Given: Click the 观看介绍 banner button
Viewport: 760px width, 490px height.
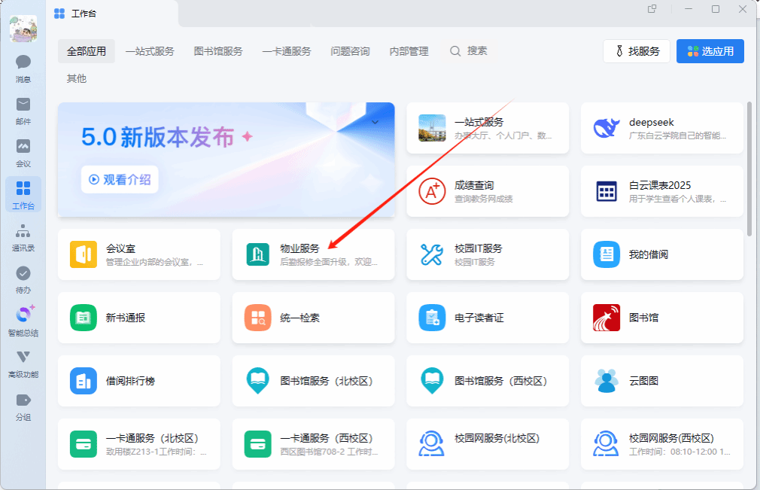Looking at the screenshot, I should click(120, 179).
